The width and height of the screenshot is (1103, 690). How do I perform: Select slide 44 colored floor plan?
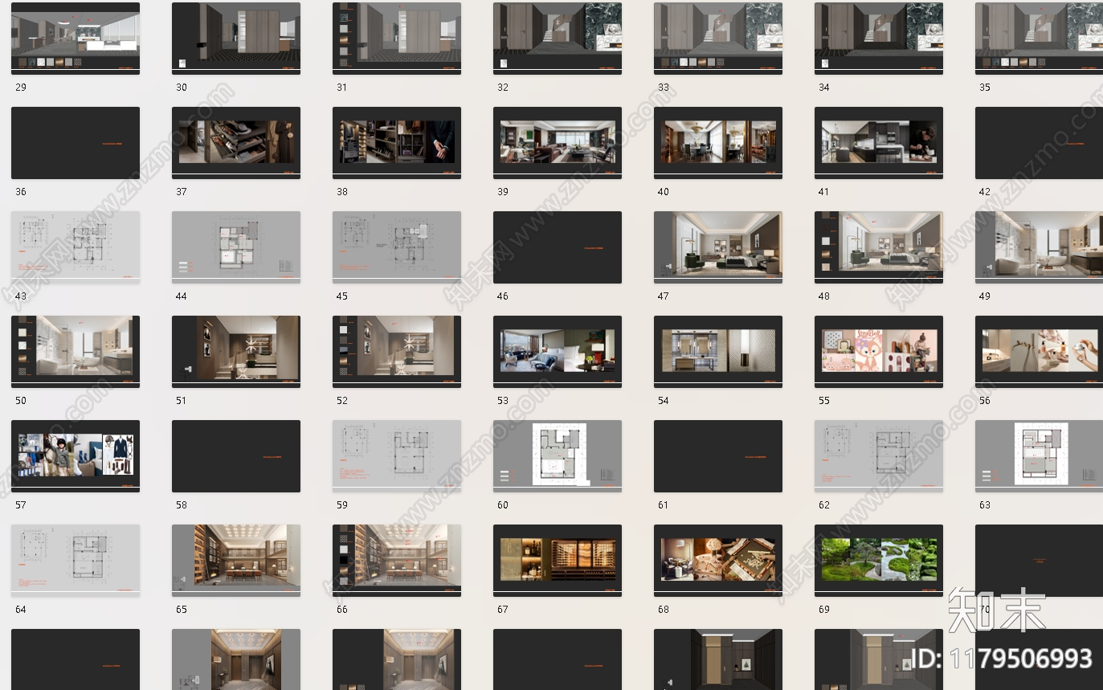coord(236,247)
